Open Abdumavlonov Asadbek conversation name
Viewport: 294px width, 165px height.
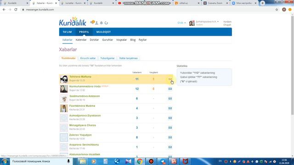pyautogui.click(x=85, y=154)
